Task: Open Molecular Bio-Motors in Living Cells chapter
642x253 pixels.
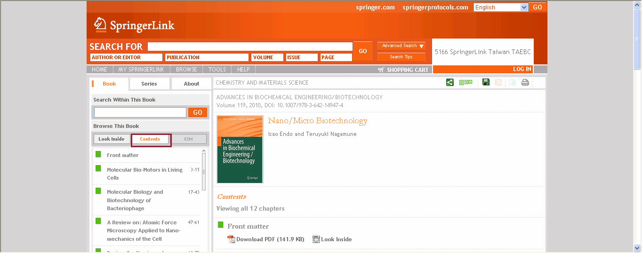Action: [144, 174]
